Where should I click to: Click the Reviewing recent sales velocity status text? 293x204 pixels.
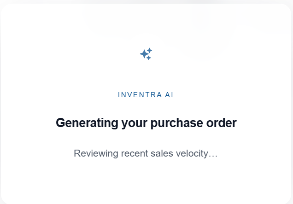pos(146,153)
